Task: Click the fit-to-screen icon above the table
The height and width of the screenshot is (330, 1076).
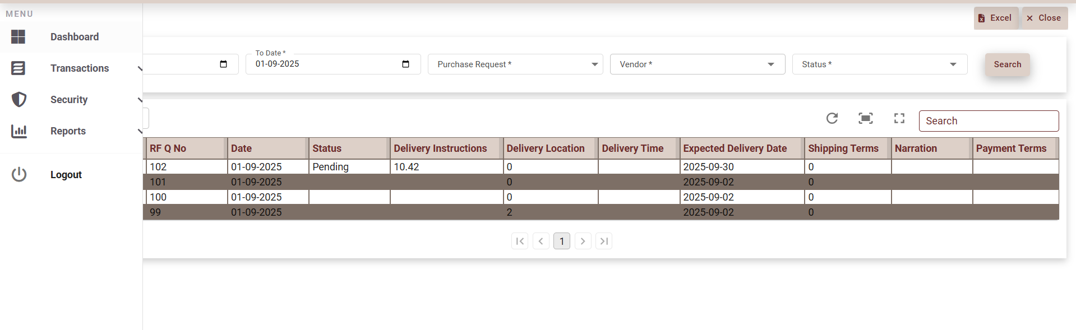Action: [x=866, y=118]
